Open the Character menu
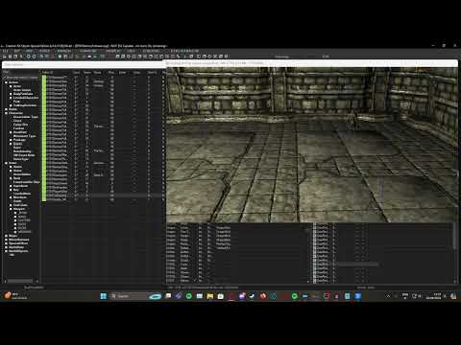Image resolution: width=461 pixels, height=345 pixels. (88, 51)
